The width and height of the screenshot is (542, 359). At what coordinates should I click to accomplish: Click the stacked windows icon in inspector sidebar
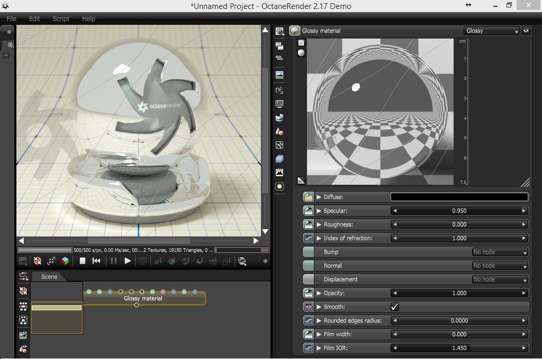pyautogui.click(x=279, y=45)
